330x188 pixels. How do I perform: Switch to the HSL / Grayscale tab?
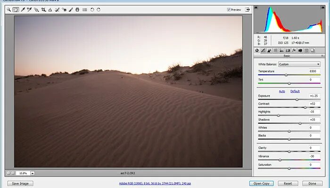tap(275, 50)
